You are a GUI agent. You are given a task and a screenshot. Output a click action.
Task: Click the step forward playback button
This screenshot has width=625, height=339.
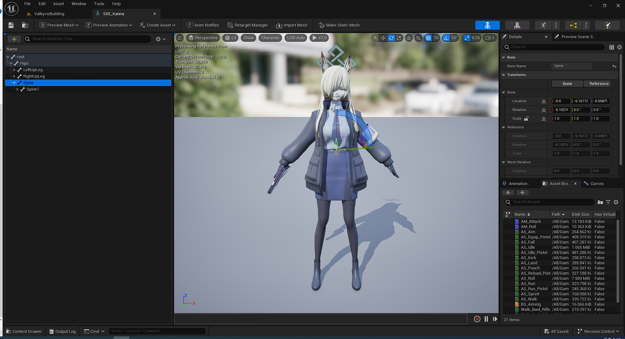[495, 319]
